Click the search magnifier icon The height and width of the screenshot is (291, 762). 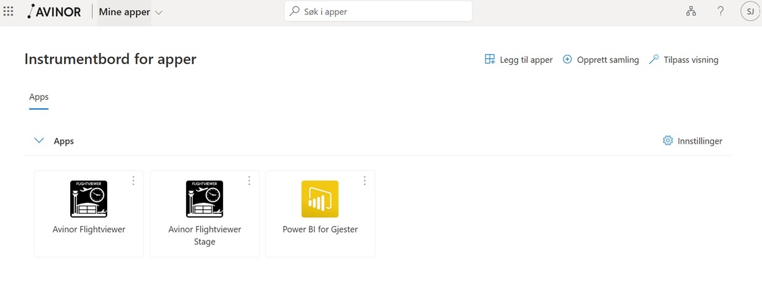[x=295, y=11]
